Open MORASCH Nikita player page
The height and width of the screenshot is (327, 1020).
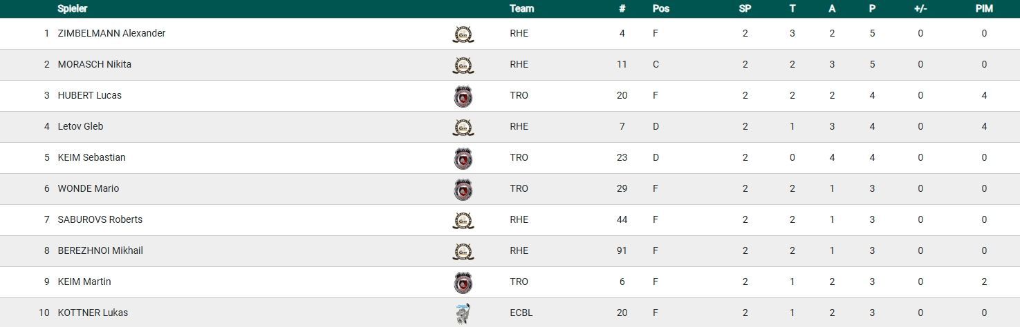tap(94, 64)
